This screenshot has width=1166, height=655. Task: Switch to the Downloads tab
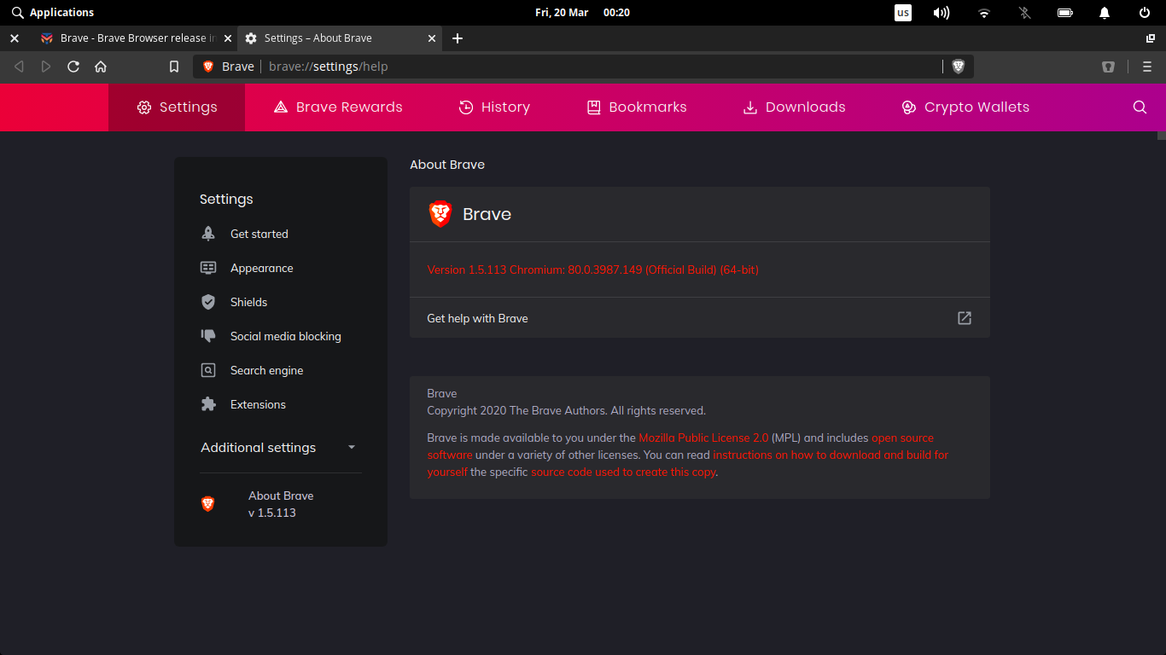click(794, 107)
